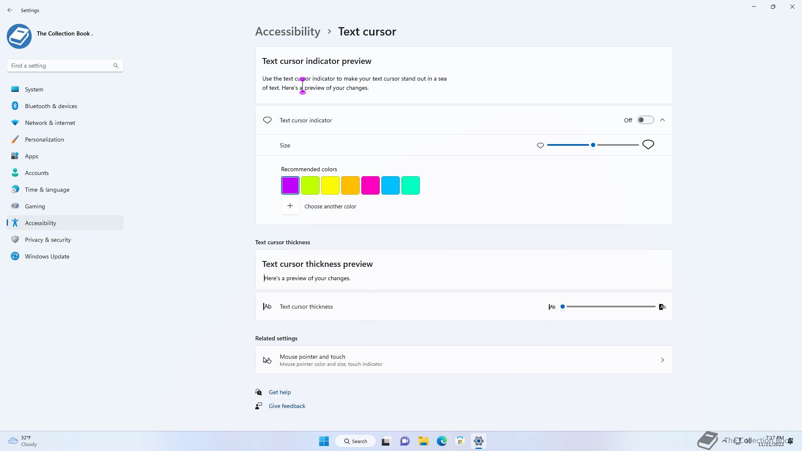Viewport: 802px width, 451px height.
Task: Click the back arrow in Settings
Action: tap(10, 10)
